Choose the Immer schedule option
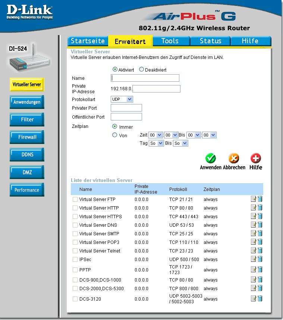This screenshot has height=320, width=283. [x=115, y=126]
